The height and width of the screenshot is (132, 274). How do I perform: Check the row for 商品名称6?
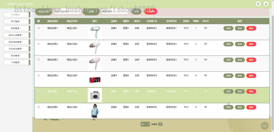point(39,107)
